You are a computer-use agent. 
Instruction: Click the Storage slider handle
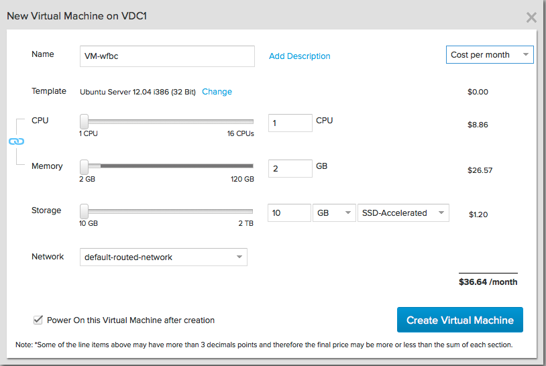pos(85,210)
